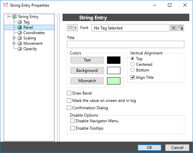Expand the Scaling tree node
Image resolution: width=193 pixels, height=153 pixels.
click(x=14, y=38)
